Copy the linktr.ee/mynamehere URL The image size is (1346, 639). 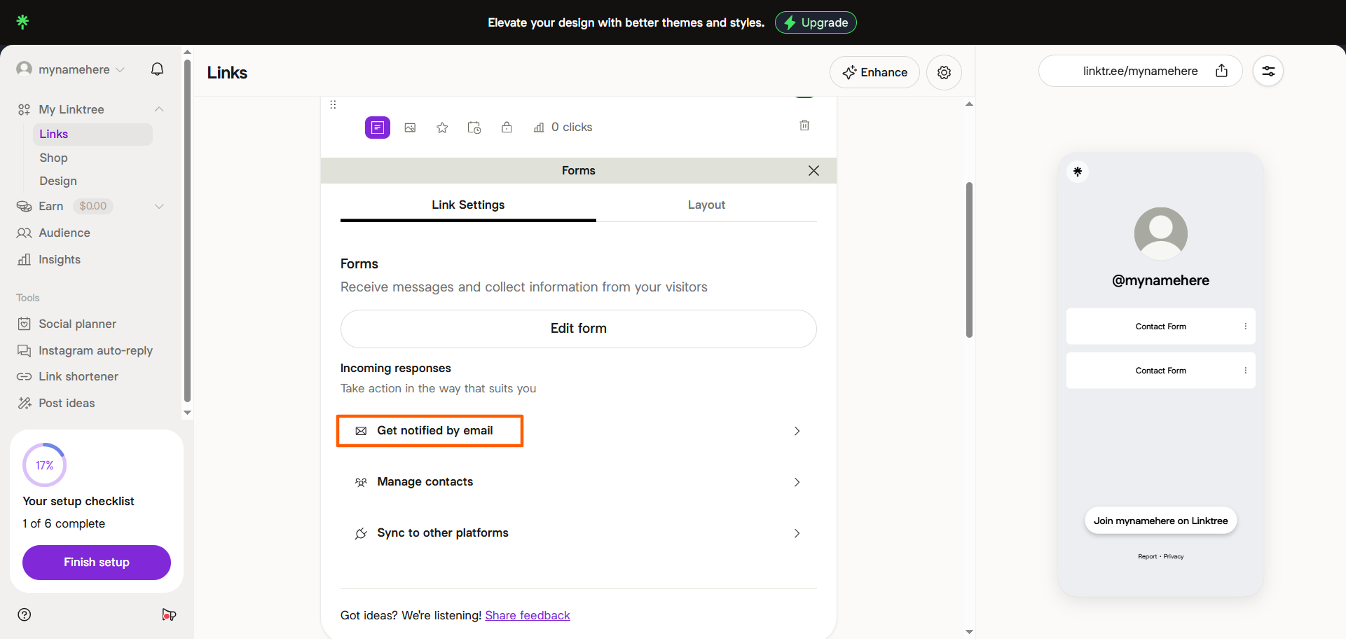click(1140, 71)
